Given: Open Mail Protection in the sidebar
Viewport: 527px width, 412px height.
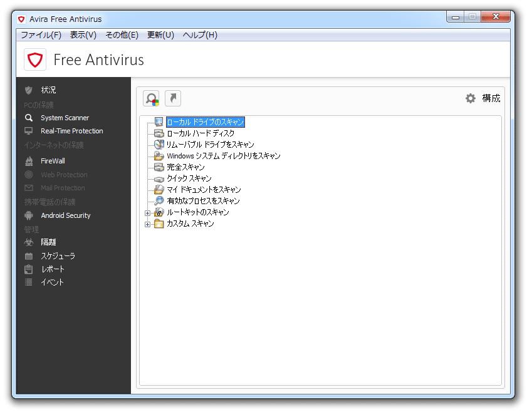Looking at the screenshot, I should point(63,188).
